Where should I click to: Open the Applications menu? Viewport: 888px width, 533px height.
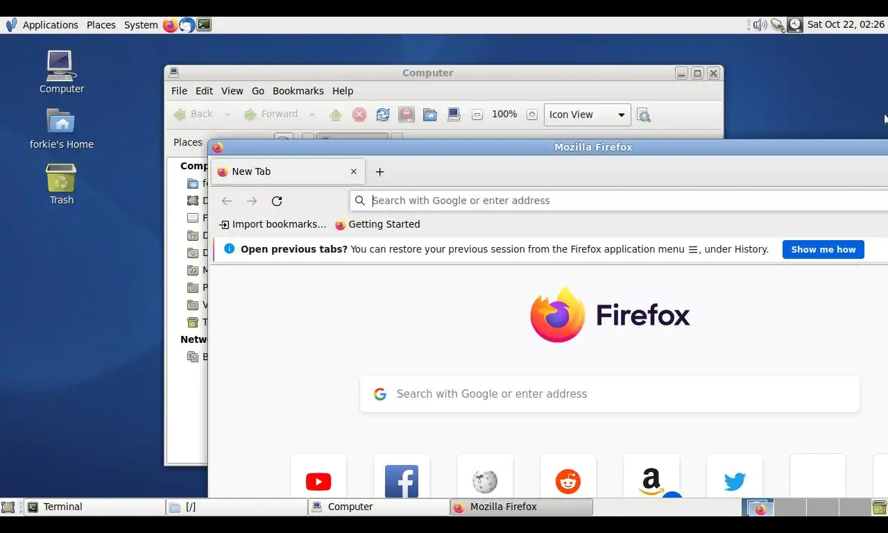pyautogui.click(x=50, y=25)
